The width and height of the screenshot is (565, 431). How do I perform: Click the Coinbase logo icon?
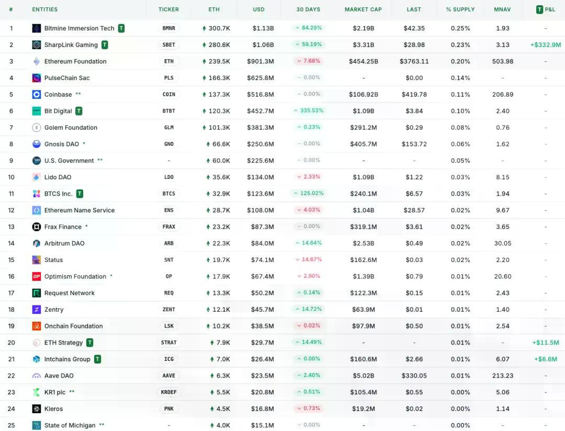coord(37,95)
